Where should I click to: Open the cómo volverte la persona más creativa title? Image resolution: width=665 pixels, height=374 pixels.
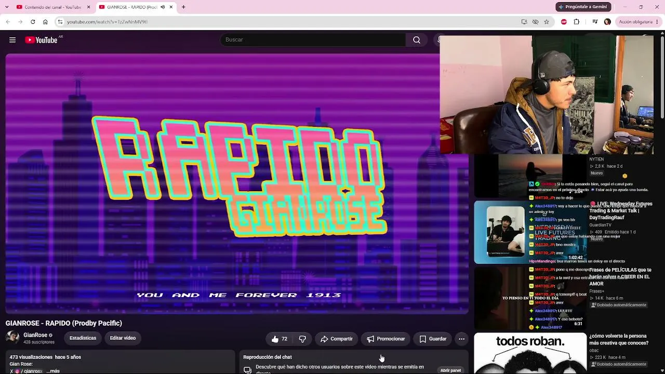click(619, 339)
